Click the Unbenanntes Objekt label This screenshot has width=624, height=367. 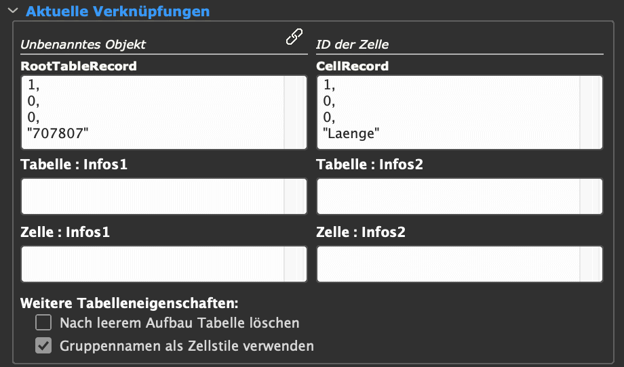point(83,45)
